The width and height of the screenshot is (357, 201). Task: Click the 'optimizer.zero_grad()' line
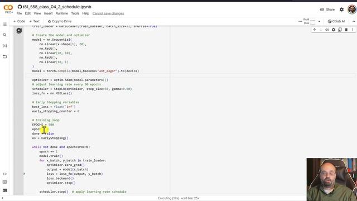(66, 165)
